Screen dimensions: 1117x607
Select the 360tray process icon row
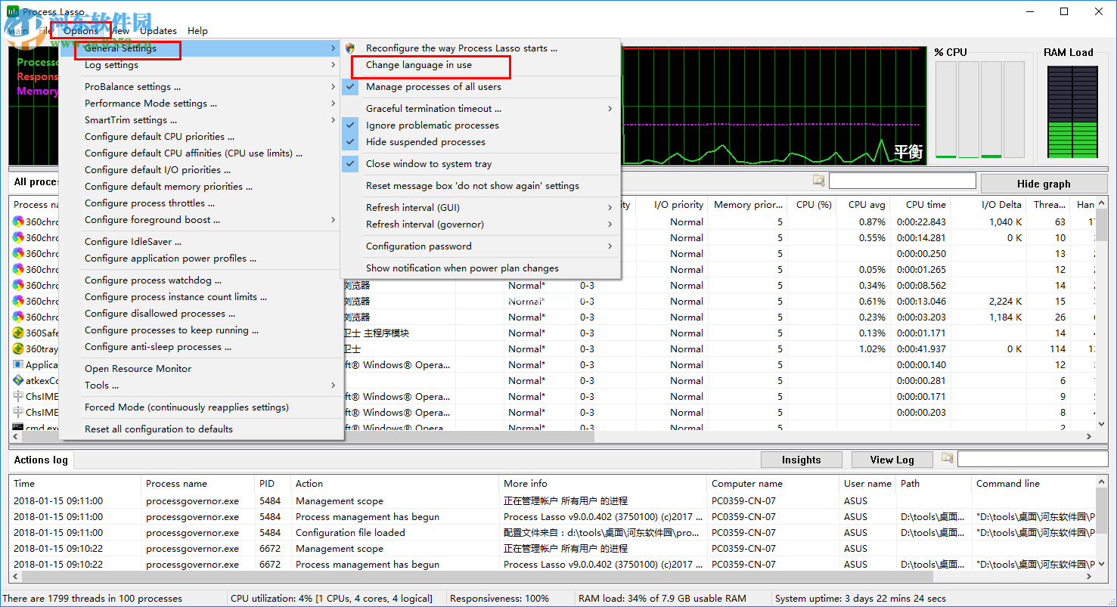coord(18,348)
